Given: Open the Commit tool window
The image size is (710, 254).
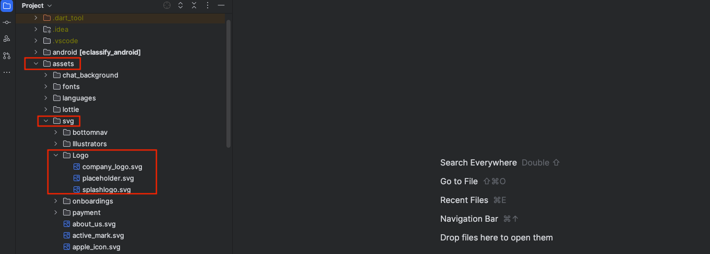Looking at the screenshot, I should point(7,22).
